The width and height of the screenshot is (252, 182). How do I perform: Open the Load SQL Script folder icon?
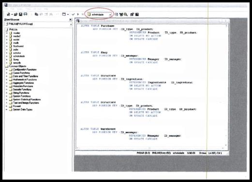click(15, 14)
